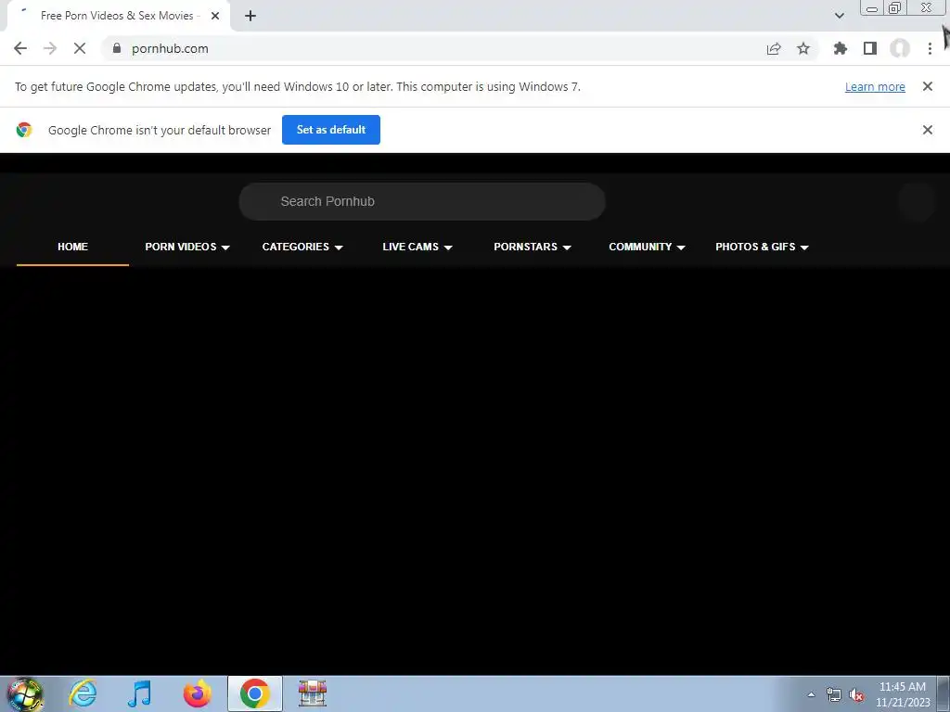Click the forward navigation arrow
This screenshot has height=712, width=950.
coord(50,48)
